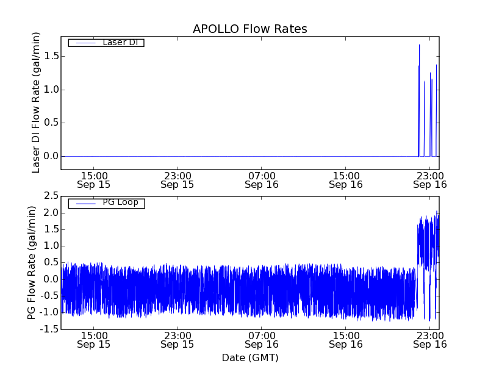Image resolution: width=488 pixels, height=366 pixels.
Task: Click "15:00 Sep 15" under the Laser DI plot
Action: click(94, 180)
